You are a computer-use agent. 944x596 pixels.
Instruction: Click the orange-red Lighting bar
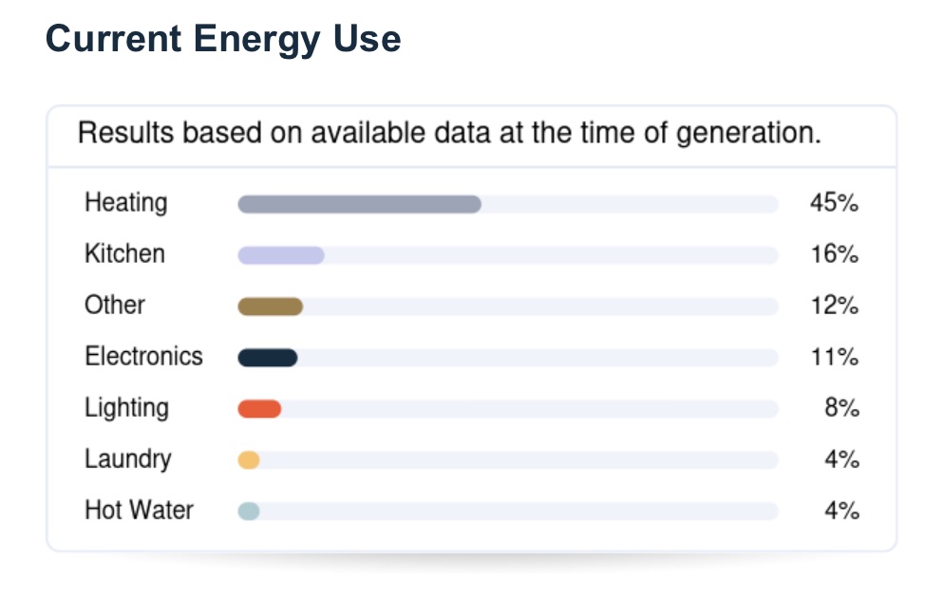click(x=259, y=409)
